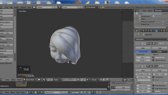Expand the BezierCurve outliner item
The width and height of the screenshot is (168, 95).
tap(137, 24)
